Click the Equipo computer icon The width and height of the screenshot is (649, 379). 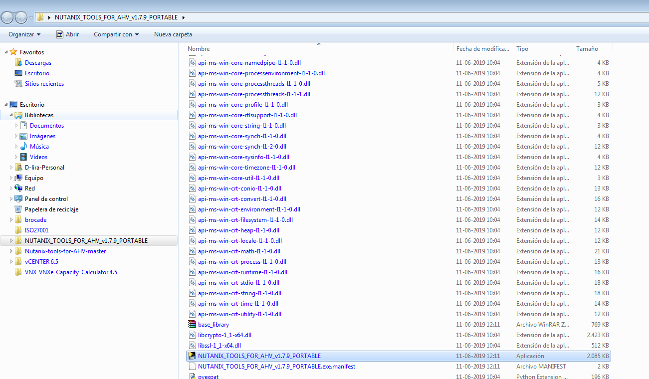(x=18, y=178)
